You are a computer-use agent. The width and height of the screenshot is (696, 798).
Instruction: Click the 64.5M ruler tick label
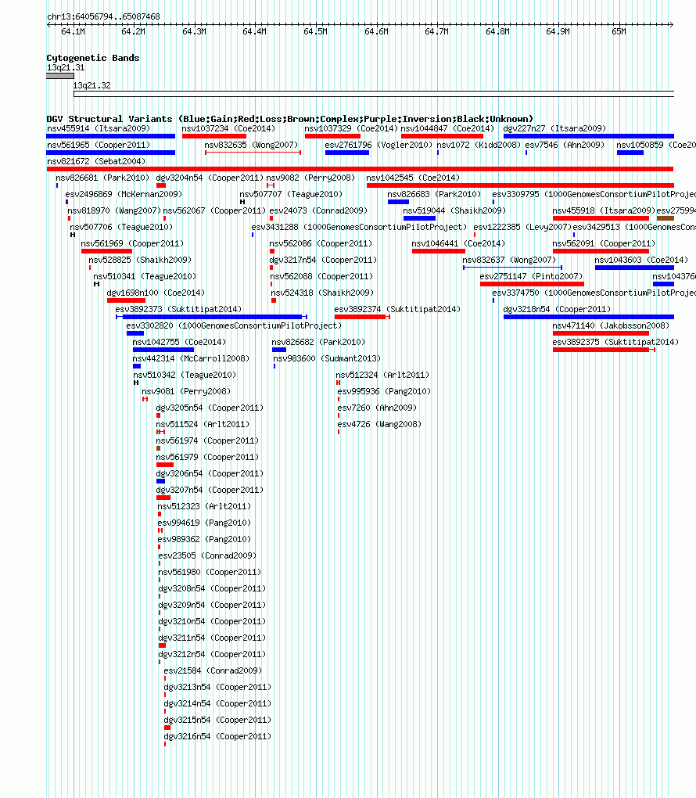(x=315, y=31)
